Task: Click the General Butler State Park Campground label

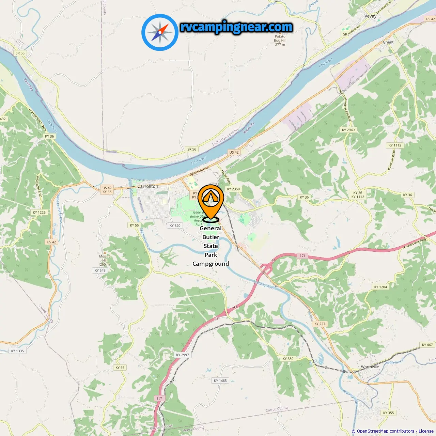Action: pyautogui.click(x=211, y=246)
